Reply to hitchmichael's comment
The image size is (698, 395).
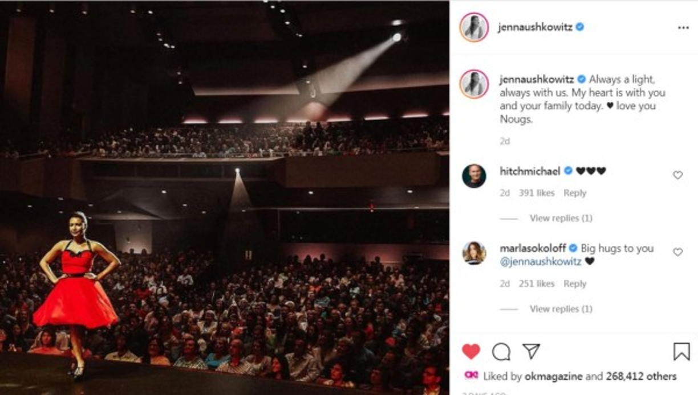pos(575,193)
